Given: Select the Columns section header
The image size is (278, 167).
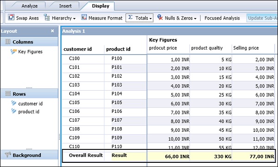Looking at the screenshot, I should pos(29,42).
